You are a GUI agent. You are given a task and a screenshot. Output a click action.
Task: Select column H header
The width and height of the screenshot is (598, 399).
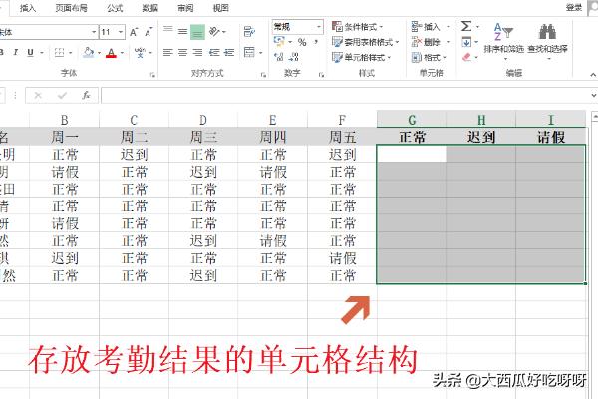[481, 120]
